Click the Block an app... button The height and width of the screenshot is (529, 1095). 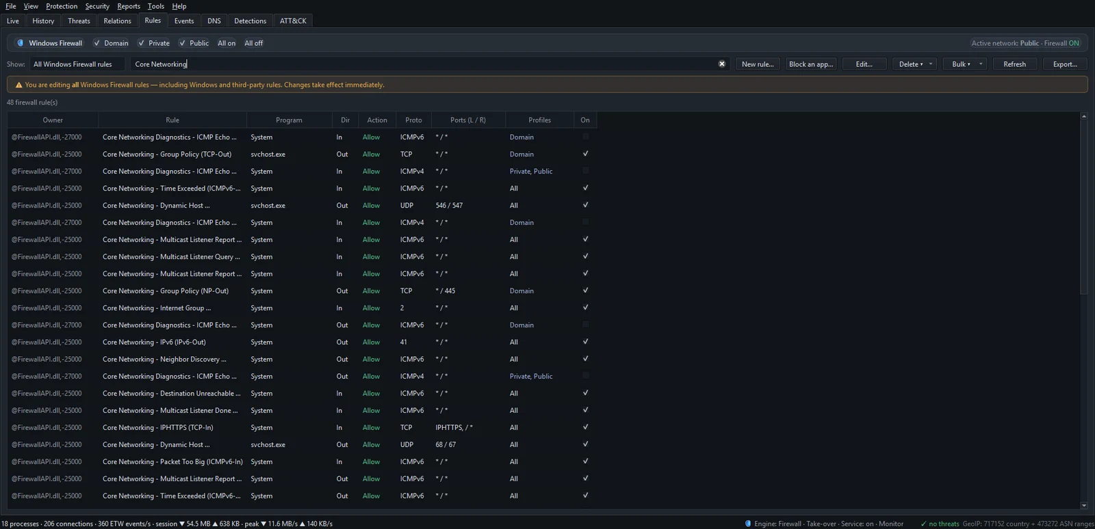coord(811,64)
